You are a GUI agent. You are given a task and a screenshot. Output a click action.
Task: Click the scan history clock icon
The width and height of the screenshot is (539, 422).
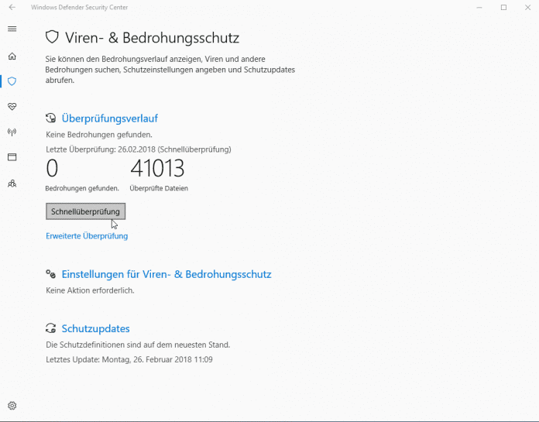[x=51, y=118]
